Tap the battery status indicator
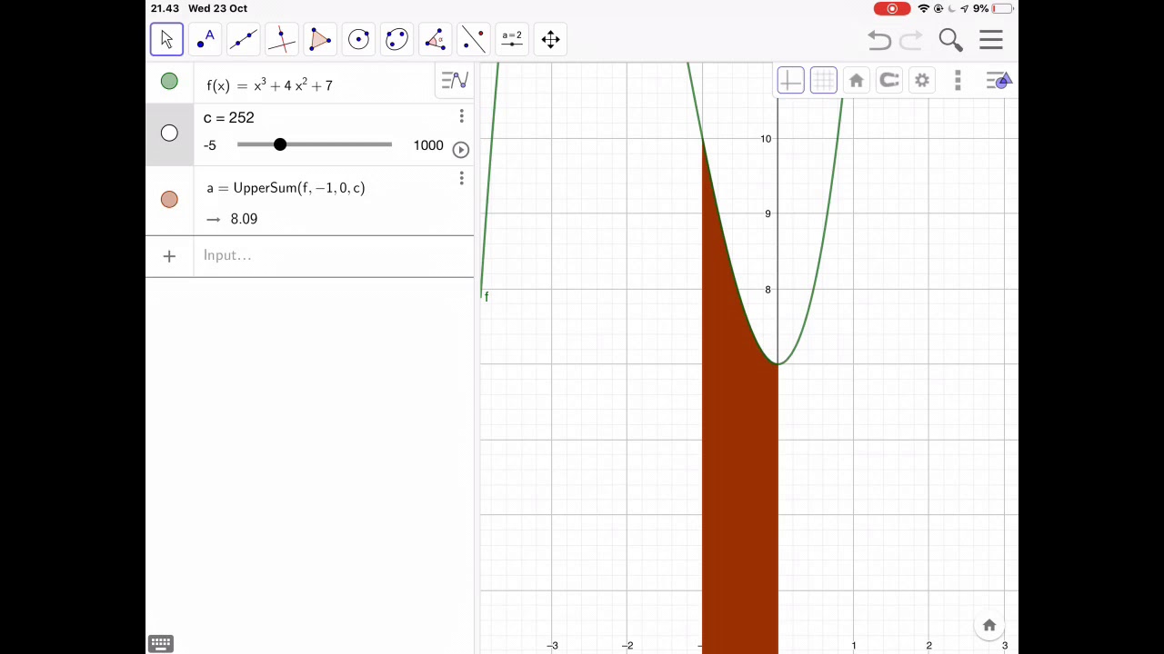 [1003, 8]
